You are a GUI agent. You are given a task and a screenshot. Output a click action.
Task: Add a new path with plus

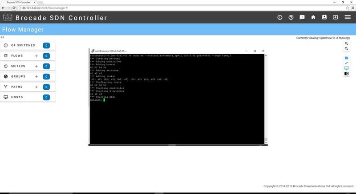36,87
